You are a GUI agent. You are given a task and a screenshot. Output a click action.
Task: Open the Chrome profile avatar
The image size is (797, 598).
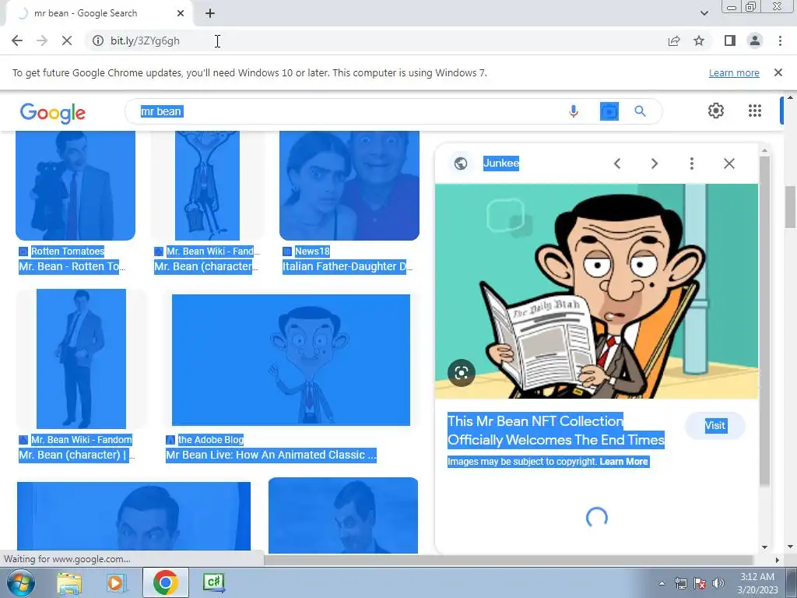click(x=755, y=40)
